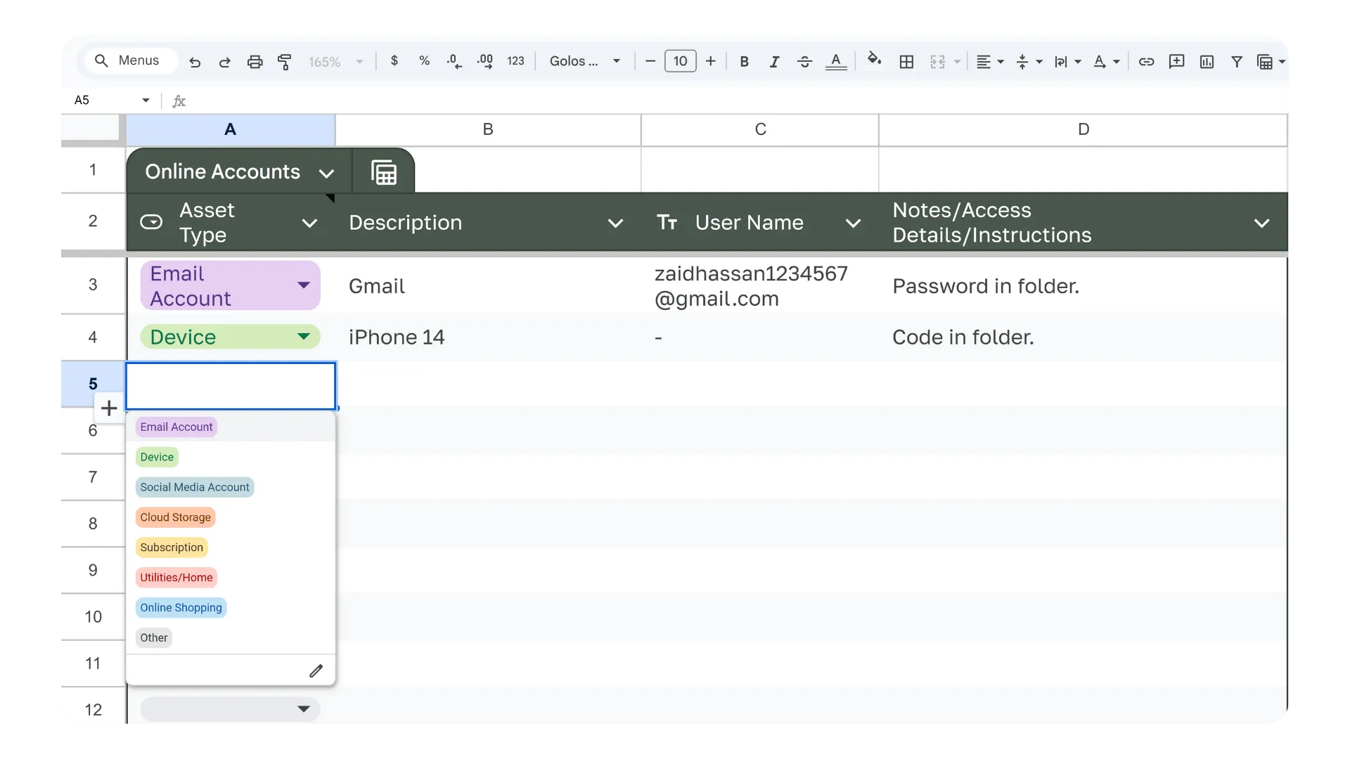1350x759 pixels.
Task: Increase decimal places icon
Action: [484, 62]
